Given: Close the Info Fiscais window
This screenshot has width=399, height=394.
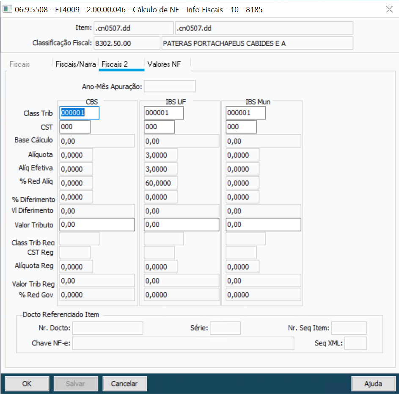Looking at the screenshot, I should (x=389, y=9).
